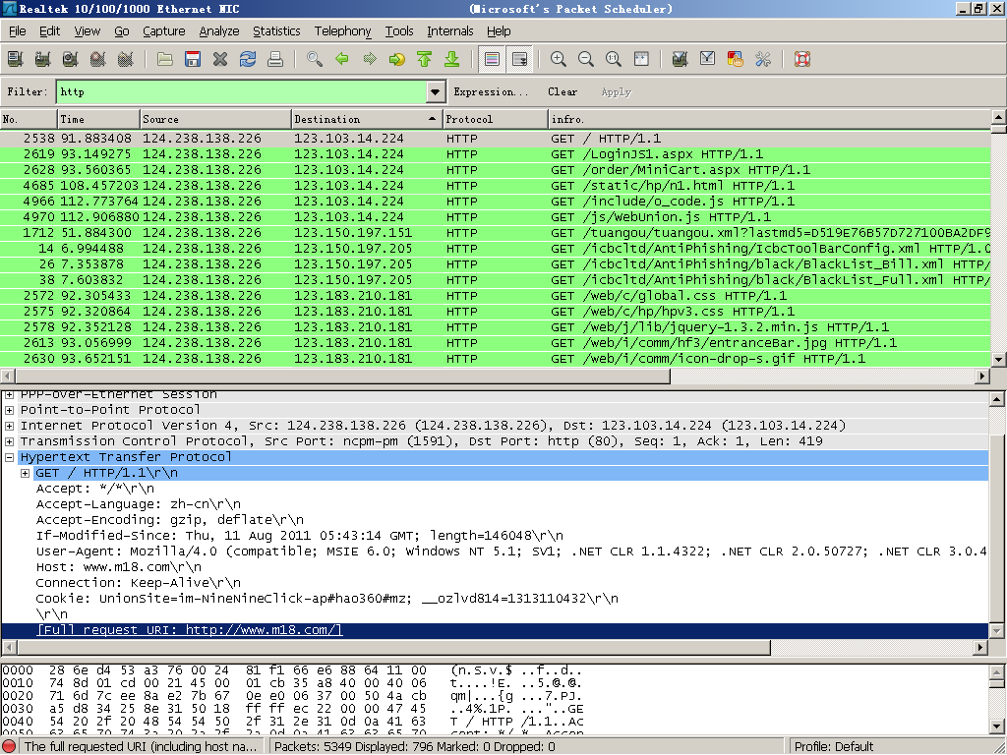This screenshot has width=1007, height=755.
Task: Click the red expert info indicator
Action: 10,747
